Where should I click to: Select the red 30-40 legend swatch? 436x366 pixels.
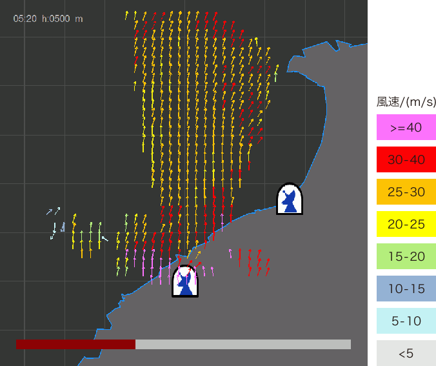[x=406, y=159]
